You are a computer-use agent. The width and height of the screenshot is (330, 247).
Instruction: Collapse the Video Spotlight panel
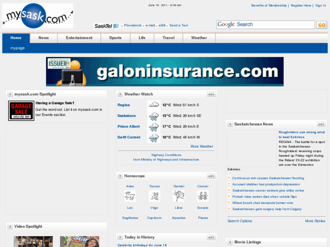10,227
